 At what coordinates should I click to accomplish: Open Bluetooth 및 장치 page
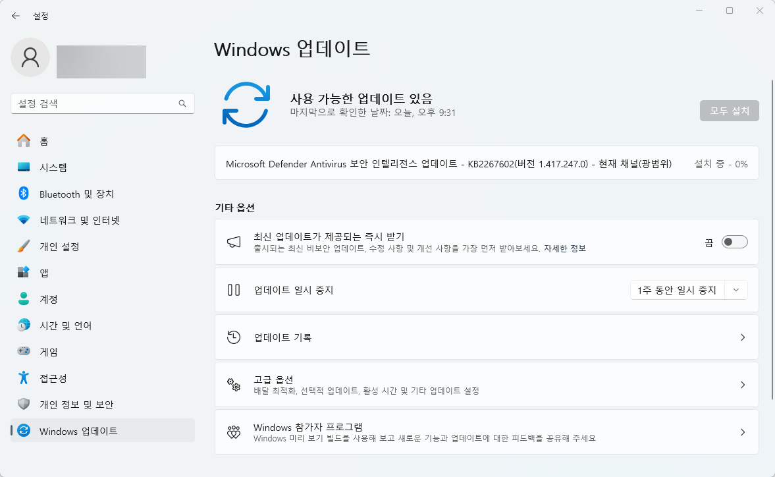103,194
